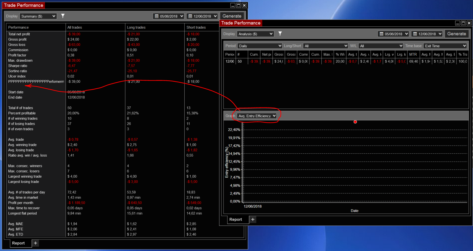Click the 20,00% percent profitable value
This screenshot has height=251, width=473.
(x=73, y=113)
